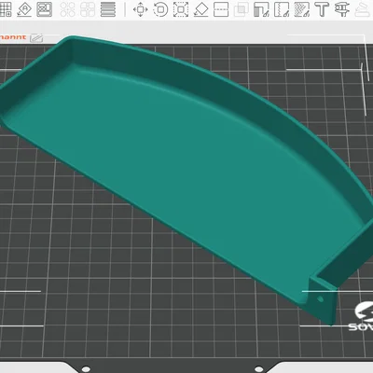Click the Split to Parts icon
Image resolution: width=373 pixels, height=373 pixels.
pyautogui.click(x=88, y=9)
